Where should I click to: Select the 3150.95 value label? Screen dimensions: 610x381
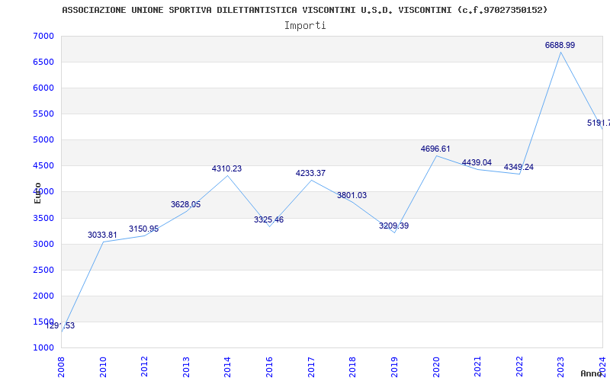pos(144,229)
